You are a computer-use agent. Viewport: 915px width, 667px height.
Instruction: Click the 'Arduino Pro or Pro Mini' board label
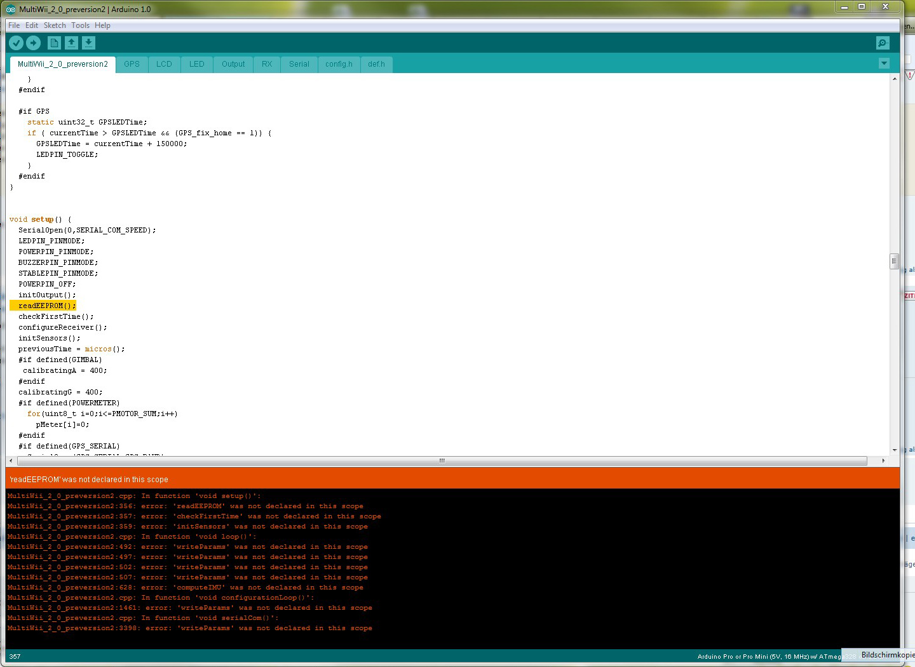tap(769, 656)
